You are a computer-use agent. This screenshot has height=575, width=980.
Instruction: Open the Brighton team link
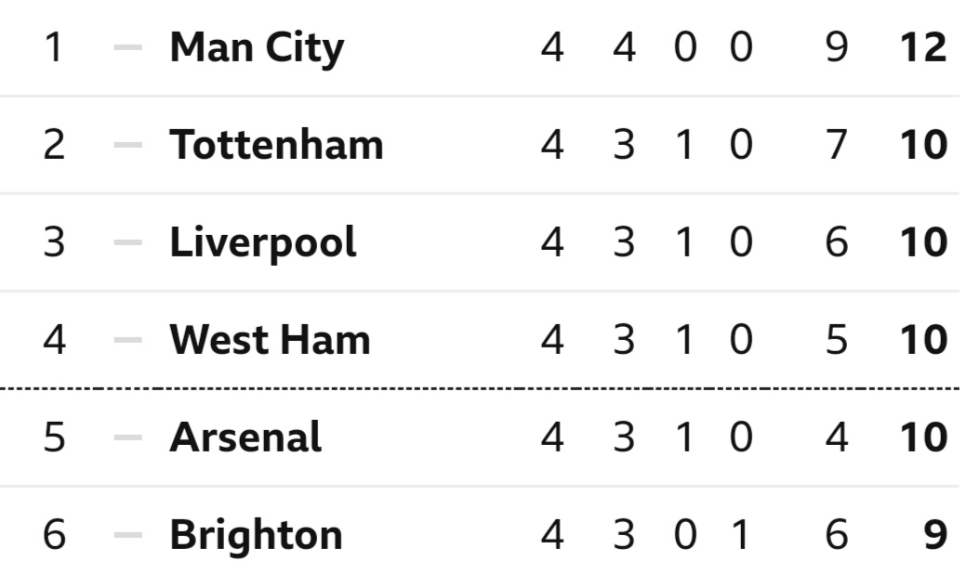257,536
